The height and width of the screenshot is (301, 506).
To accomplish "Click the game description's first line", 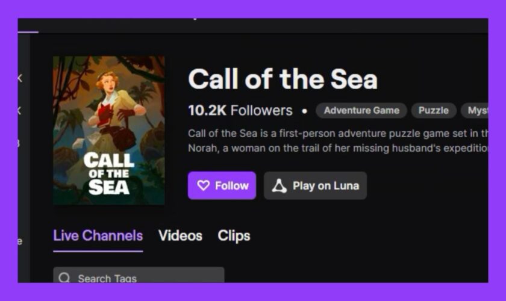I will tap(337, 133).
